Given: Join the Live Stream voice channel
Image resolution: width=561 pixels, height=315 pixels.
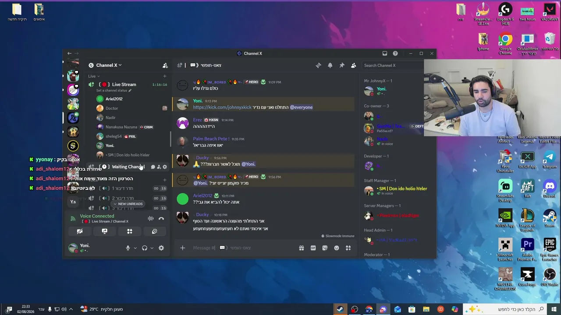Looking at the screenshot, I should click(x=124, y=84).
